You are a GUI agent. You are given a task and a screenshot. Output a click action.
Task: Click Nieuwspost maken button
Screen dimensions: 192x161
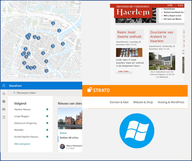[25, 93]
